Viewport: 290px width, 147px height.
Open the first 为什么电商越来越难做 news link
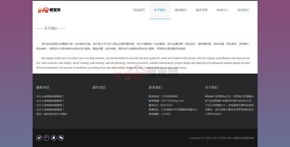(x=50, y=96)
